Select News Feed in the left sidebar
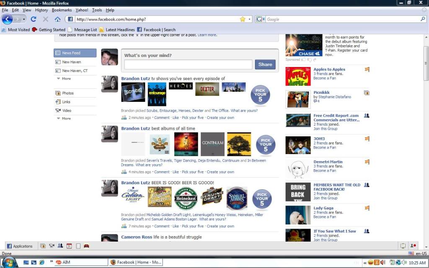429x268 pixels. tap(71, 53)
